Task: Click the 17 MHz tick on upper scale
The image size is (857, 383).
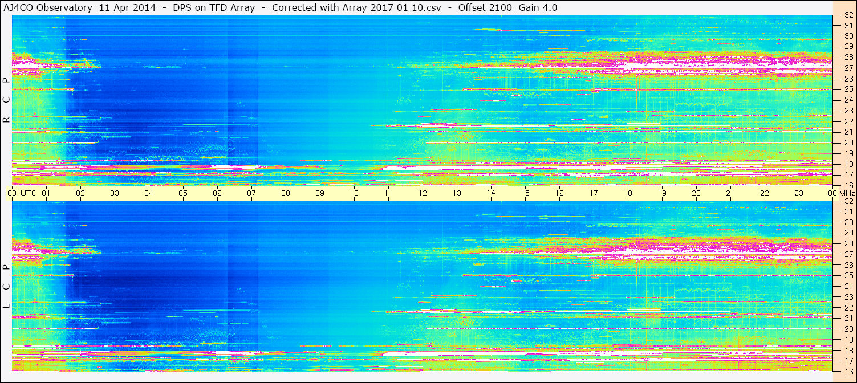Action: [848, 174]
